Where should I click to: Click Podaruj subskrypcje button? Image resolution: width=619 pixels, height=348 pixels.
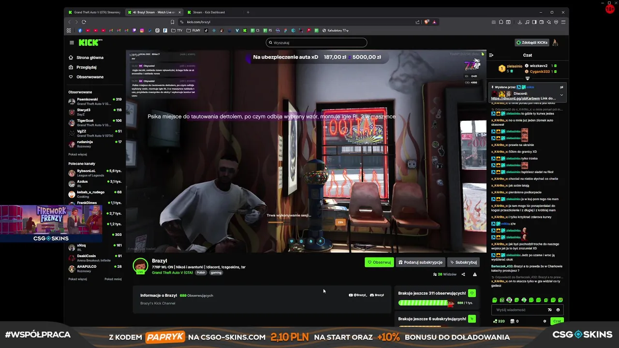[x=420, y=262]
